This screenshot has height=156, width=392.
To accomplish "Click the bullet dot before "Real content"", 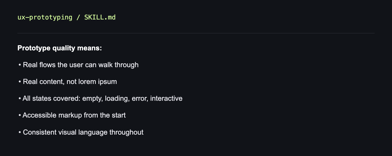I will (20, 82).
